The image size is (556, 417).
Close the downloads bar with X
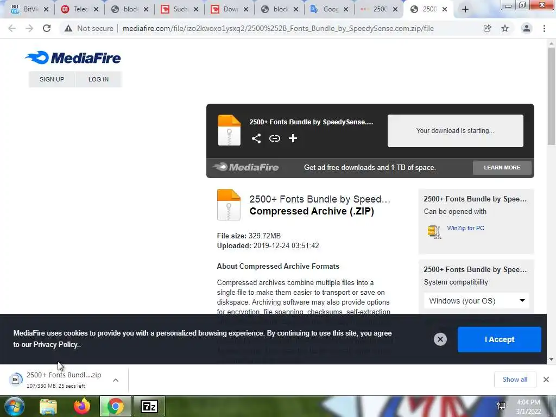pyautogui.click(x=546, y=380)
